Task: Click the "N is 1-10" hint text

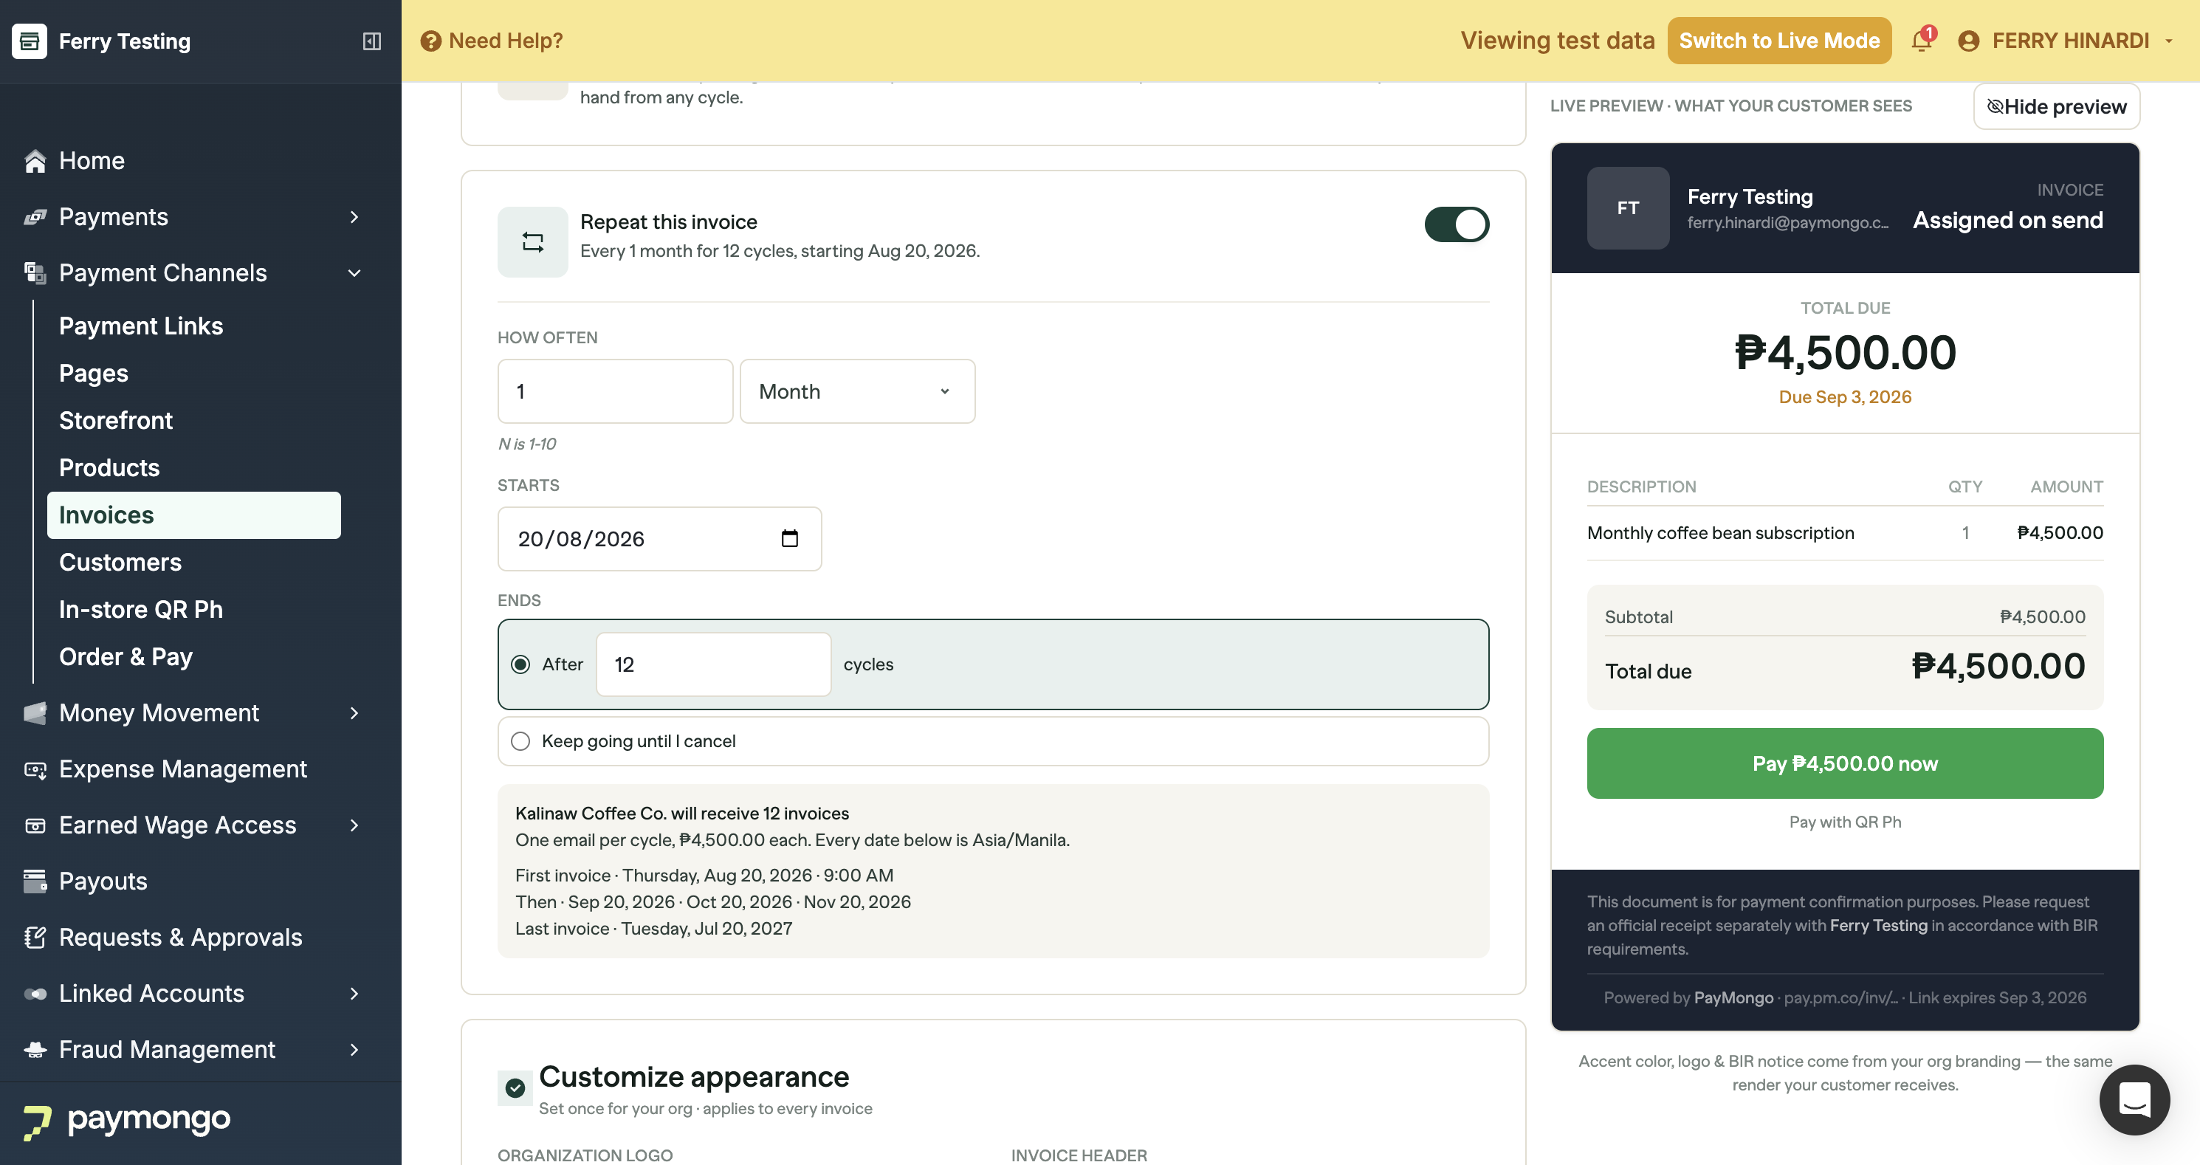Action: pyautogui.click(x=527, y=444)
